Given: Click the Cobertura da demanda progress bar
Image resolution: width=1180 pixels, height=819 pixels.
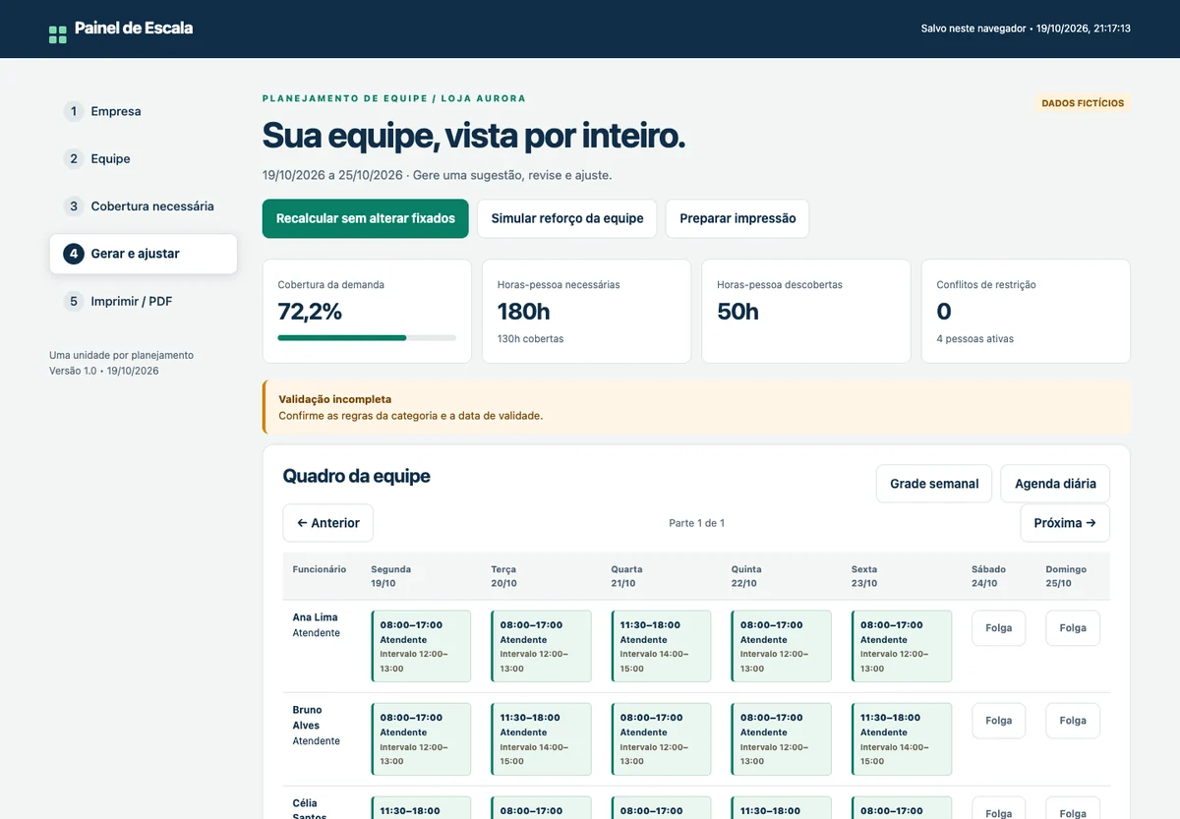Looking at the screenshot, I should tap(367, 337).
